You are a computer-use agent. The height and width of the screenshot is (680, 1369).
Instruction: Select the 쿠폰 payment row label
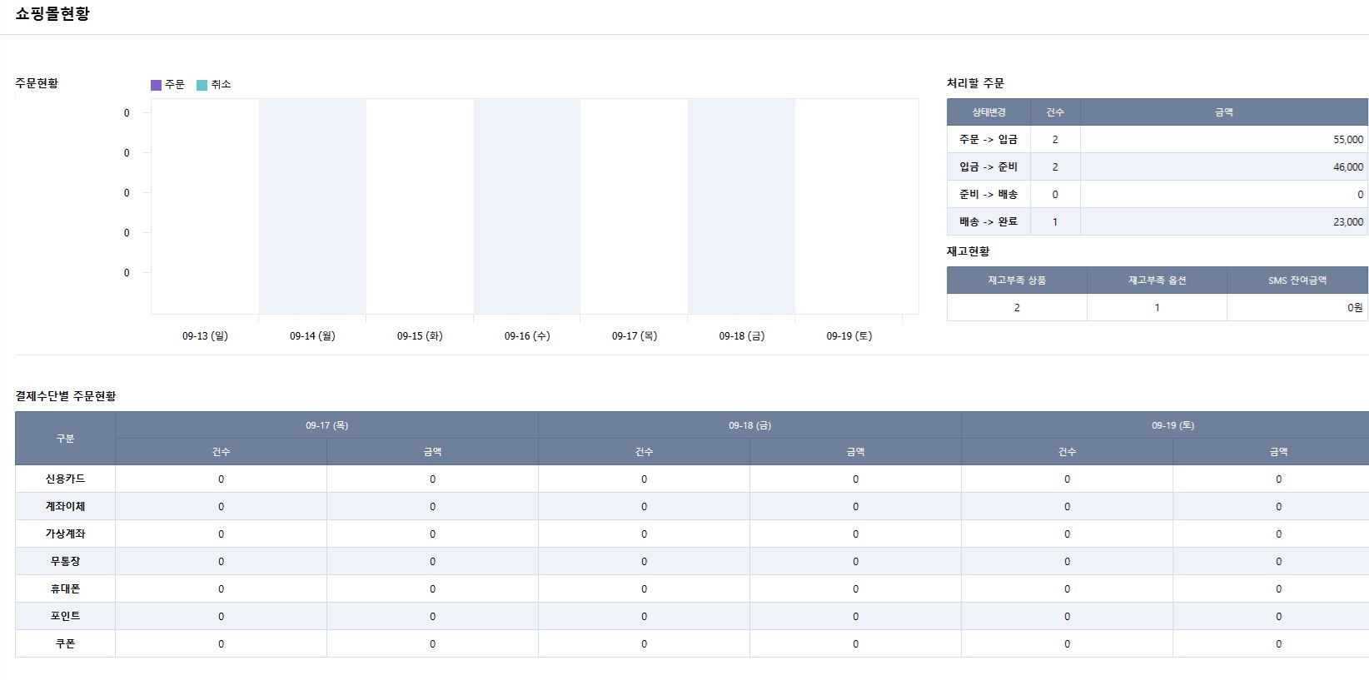65,644
